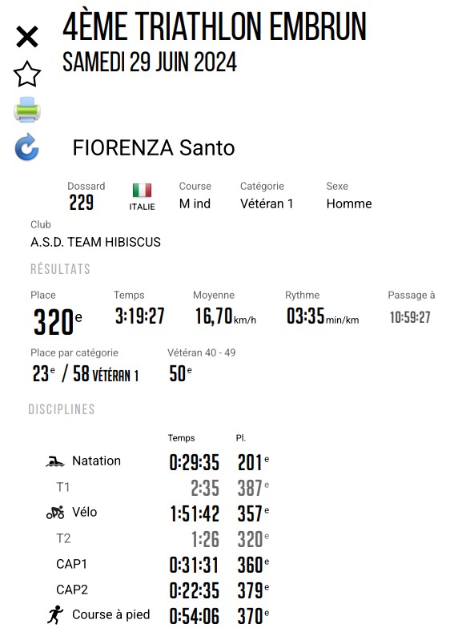Print the result using the printer icon
458x636 pixels.
[27, 110]
